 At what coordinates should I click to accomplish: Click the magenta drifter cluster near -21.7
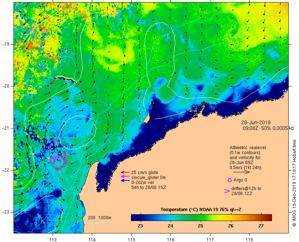tap(59, 160)
